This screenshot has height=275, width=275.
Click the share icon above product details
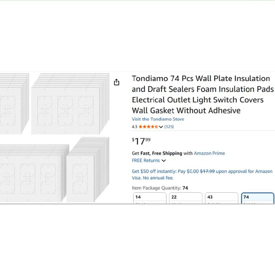[x=116, y=82]
